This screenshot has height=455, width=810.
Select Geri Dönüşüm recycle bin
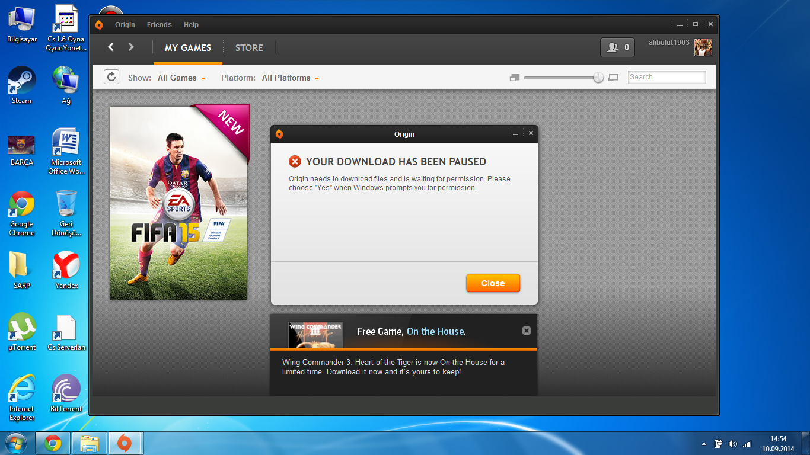tap(66, 213)
